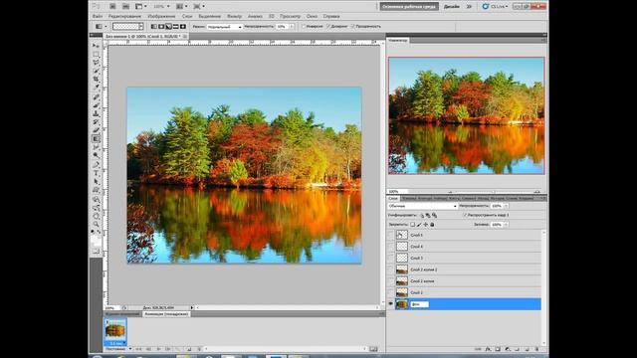
Task: Create a new layer in Layers panel
Action: coord(527,349)
